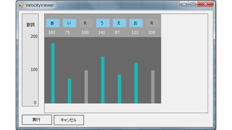Click velocity value 141

101,32
